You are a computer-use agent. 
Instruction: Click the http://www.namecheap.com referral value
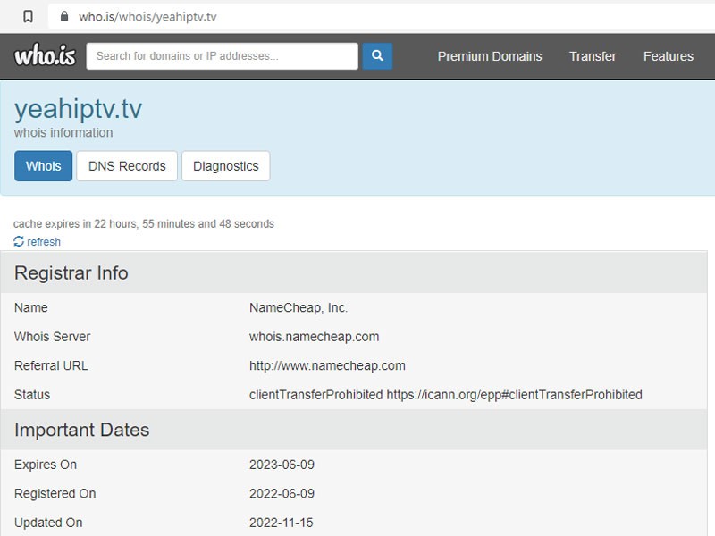pyautogui.click(x=327, y=365)
